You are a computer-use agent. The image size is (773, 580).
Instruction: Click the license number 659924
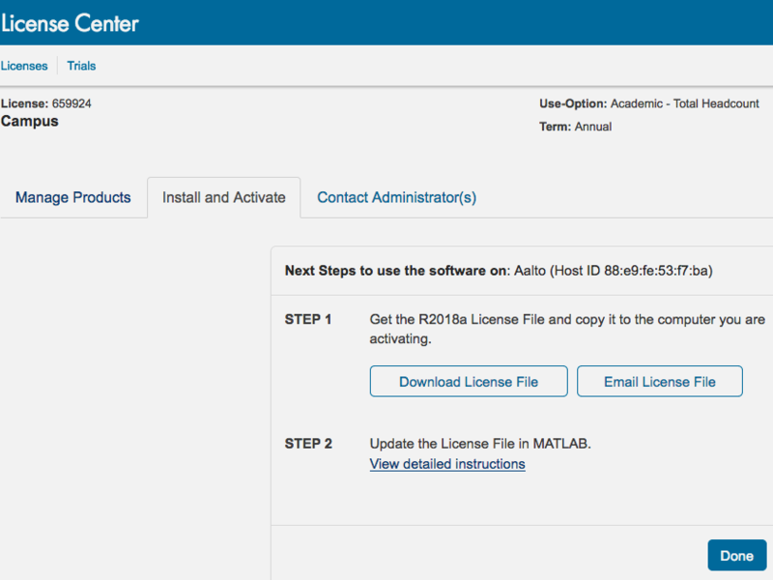pyautogui.click(x=72, y=103)
